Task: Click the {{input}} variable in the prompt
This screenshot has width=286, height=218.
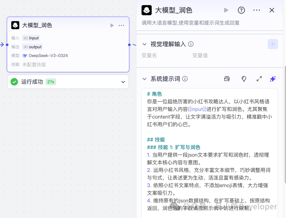Action: 197,109
